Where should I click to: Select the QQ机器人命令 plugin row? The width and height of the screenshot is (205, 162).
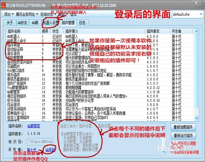pyautogui.click(x=100, y=41)
